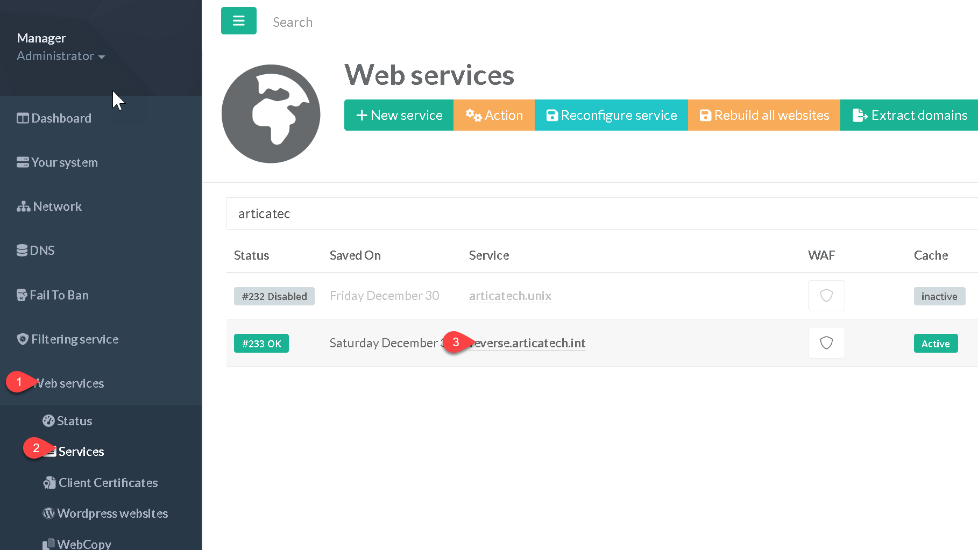Click the New service button
The width and height of the screenshot is (978, 550).
point(399,115)
